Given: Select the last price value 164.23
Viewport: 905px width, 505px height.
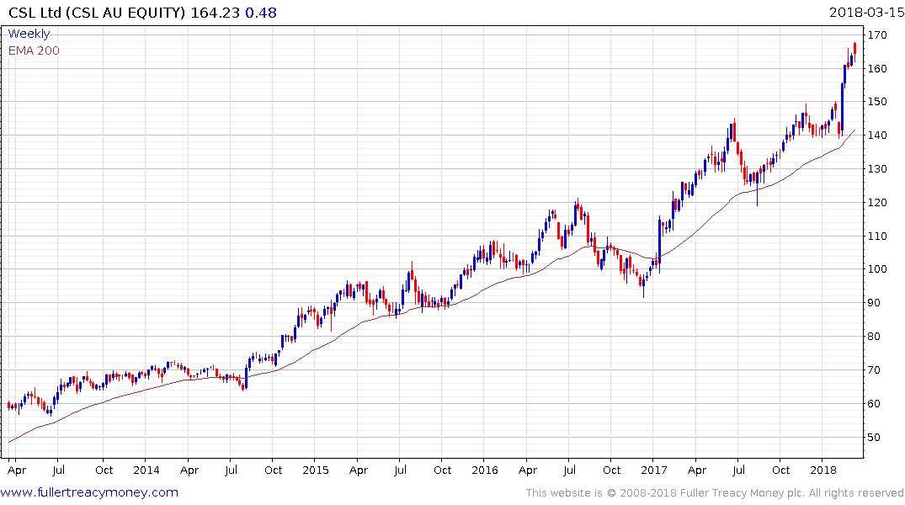Looking at the screenshot, I should [215, 13].
